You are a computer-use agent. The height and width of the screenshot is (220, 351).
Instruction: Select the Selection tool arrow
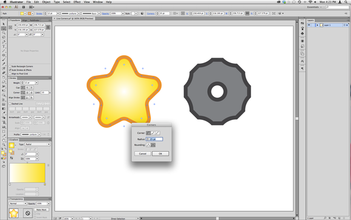[x=4, y=24]
